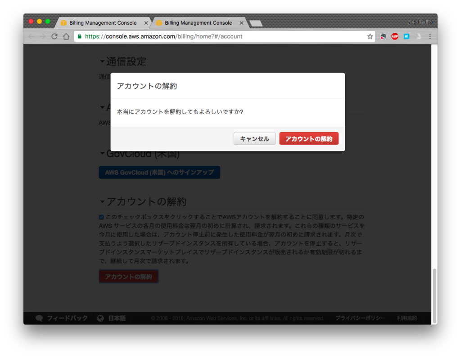Click the キャンセル button in dialog
This screenshot has width=461, height=358.
(254, 138)
